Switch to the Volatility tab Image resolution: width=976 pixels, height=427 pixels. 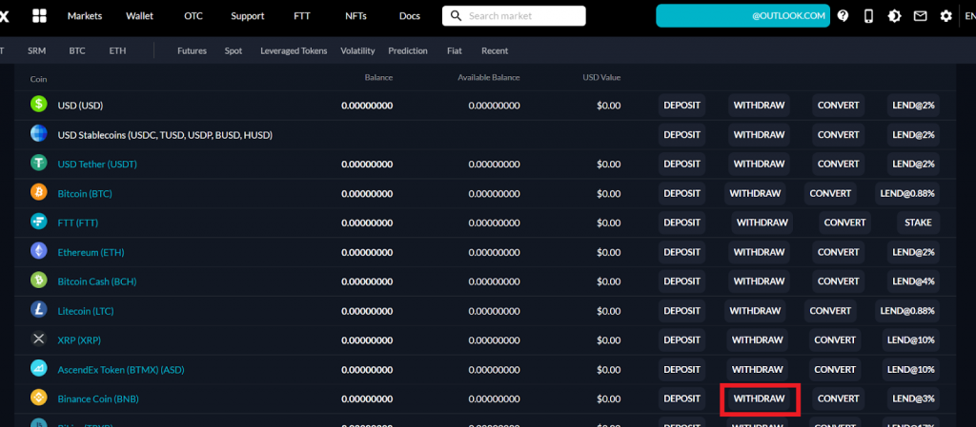[358, 51]
